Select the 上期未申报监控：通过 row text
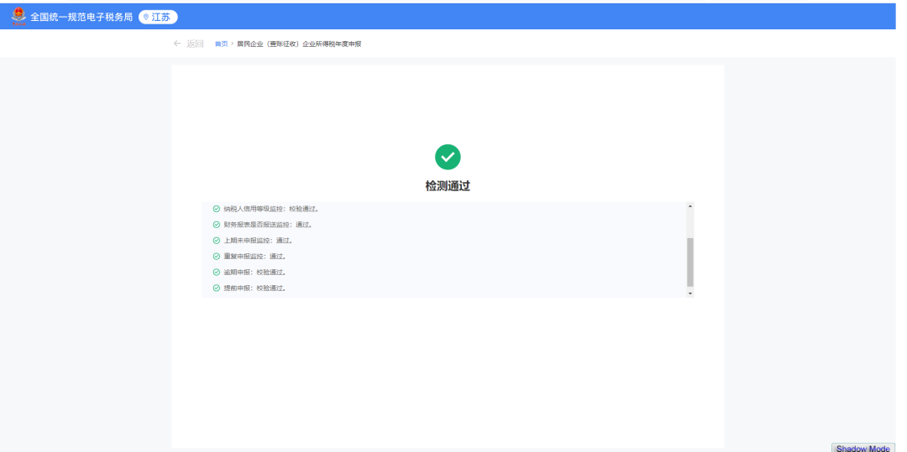 tap(258, 241)
